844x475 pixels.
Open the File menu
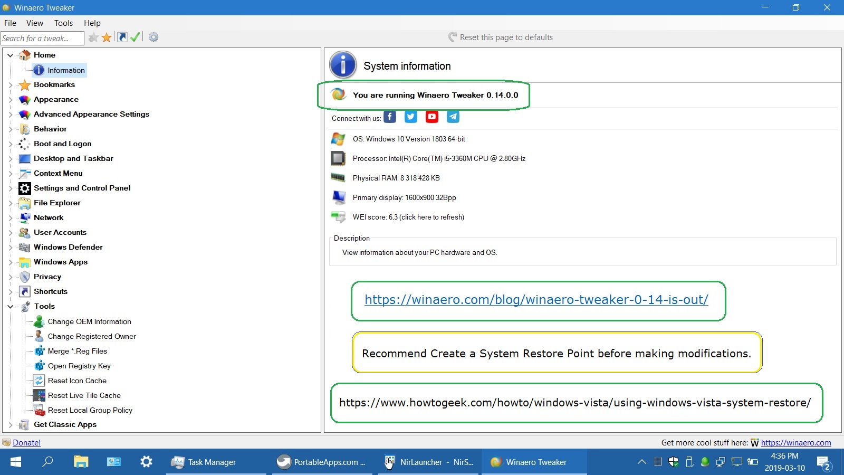tap(10, 23)
